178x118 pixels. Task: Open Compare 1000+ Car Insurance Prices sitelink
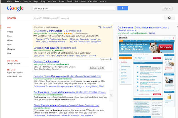pyautogui.click(x=51, y=39)
